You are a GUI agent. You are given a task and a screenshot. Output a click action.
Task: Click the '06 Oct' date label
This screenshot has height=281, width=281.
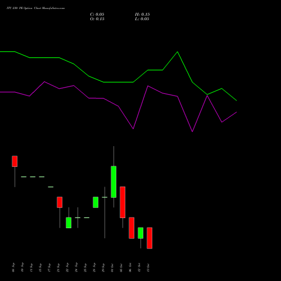130,268
